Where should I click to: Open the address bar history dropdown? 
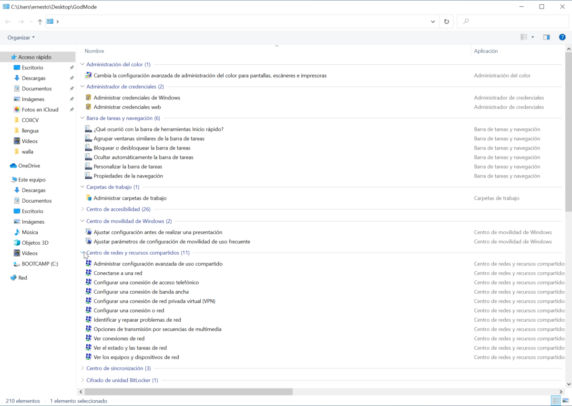click(433, 21)
